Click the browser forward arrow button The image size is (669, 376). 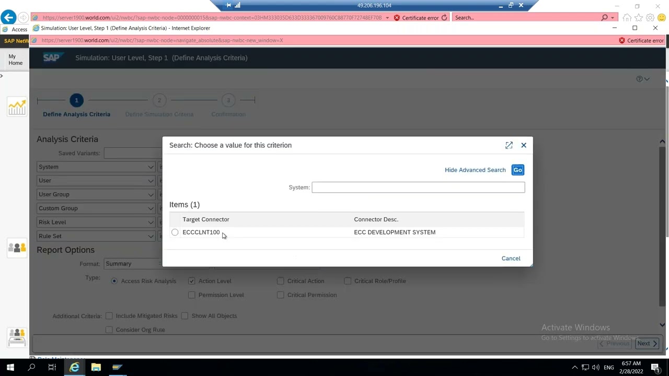[x=23, y=18]
